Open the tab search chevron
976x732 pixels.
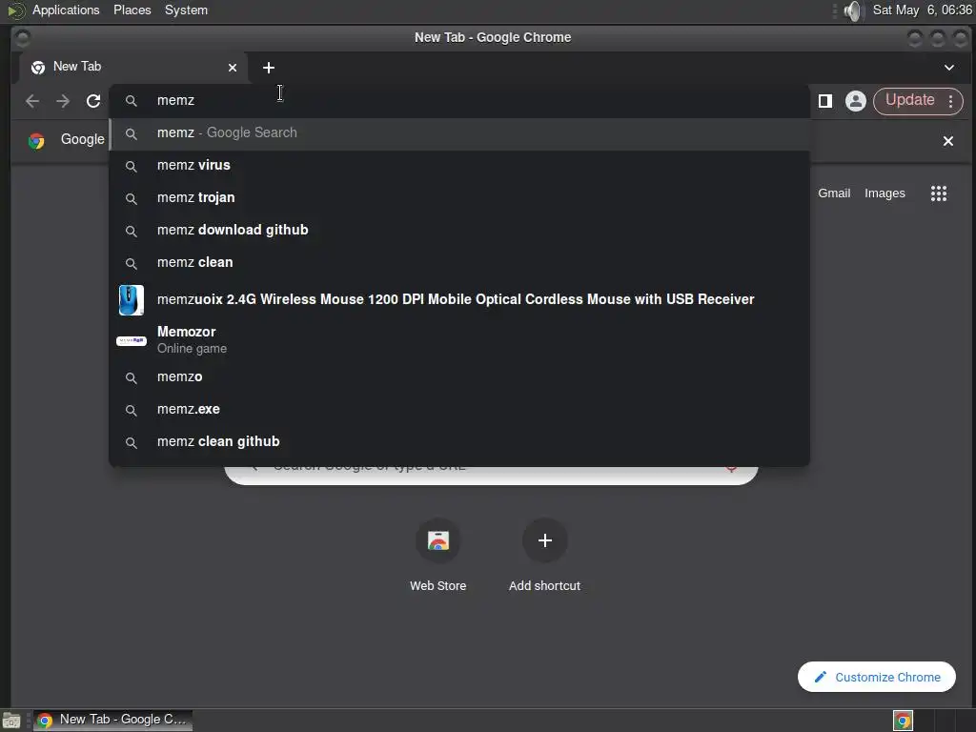(x=948, y=68)
